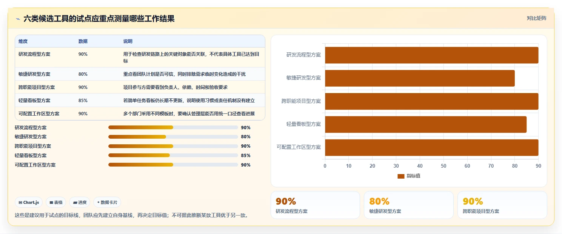
Task: Click the chart bar for 研发流程型方案
Action: click(x=431, y=55)
